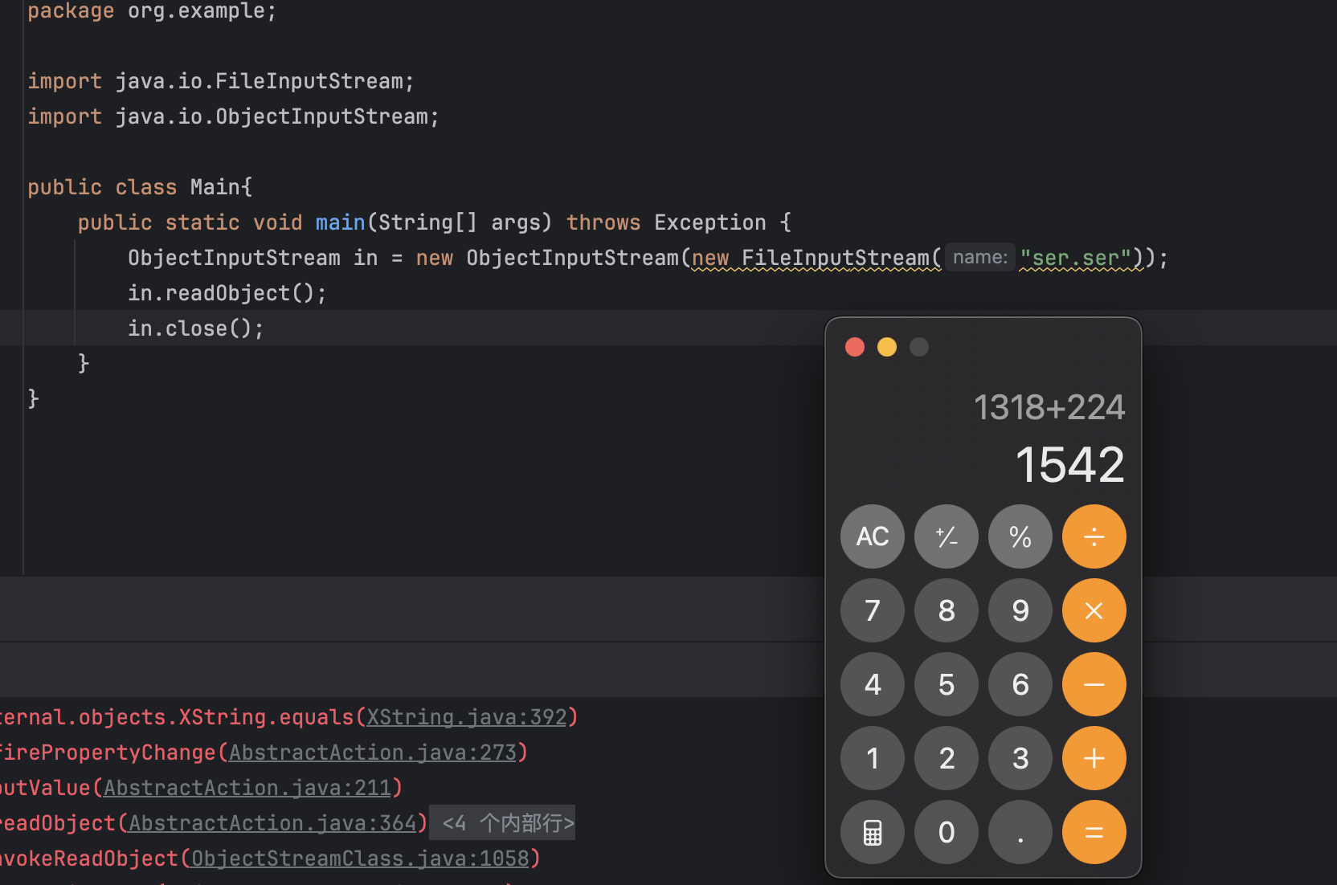Minimize the Calculator window

[886, 347]
